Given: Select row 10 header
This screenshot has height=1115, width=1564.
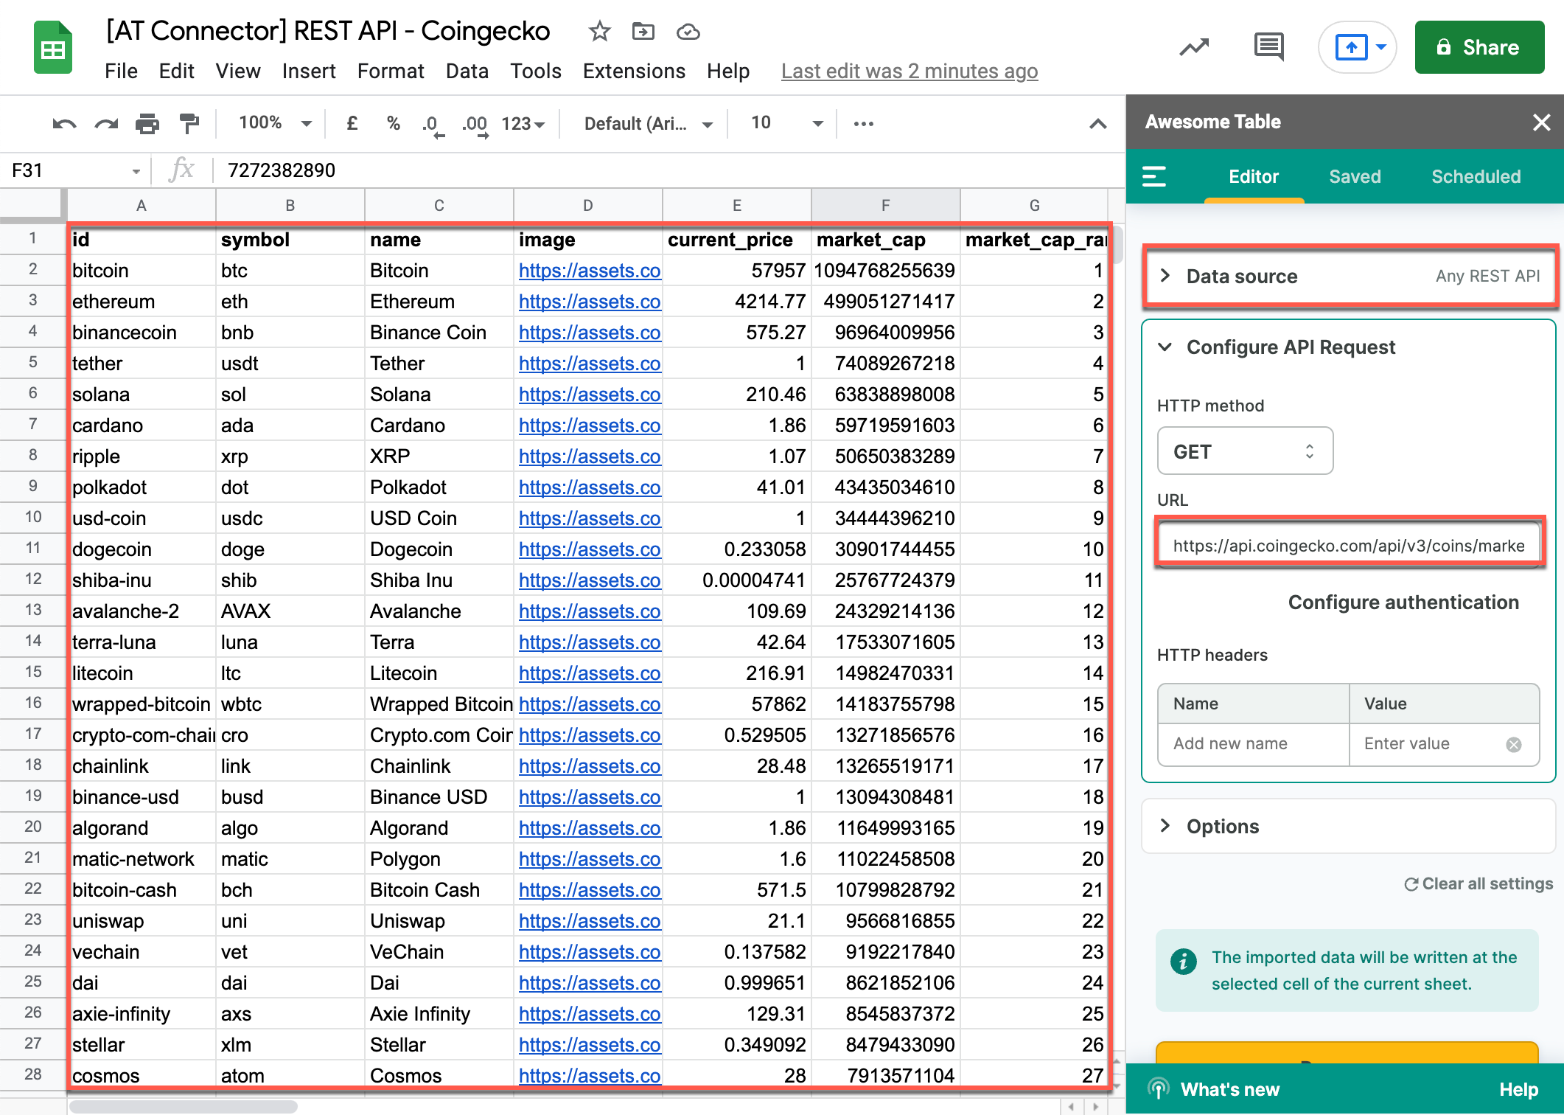Looking at the screenshot, I should pyautogui.click(x=33, y=518).
